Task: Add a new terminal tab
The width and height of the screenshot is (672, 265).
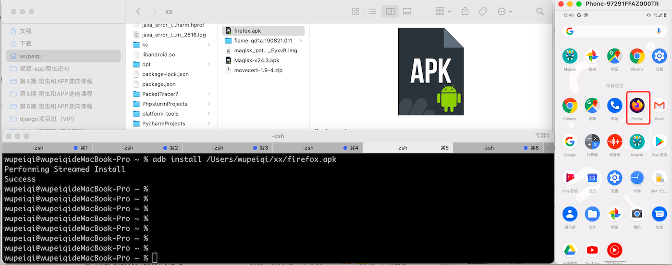Action: (x=549, y=148)
